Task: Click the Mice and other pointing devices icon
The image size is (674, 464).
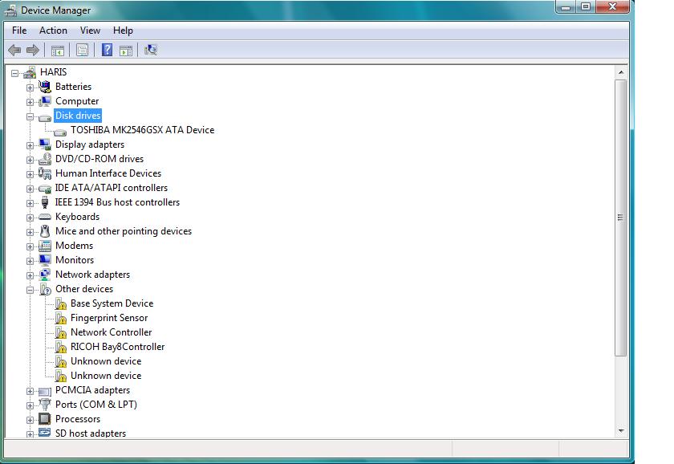Action: coord(45,231)
